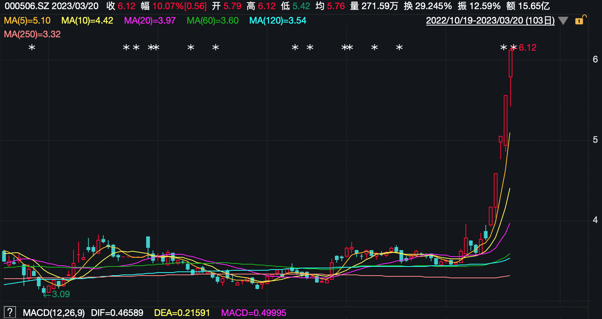Toggle the MA(250)=3.32 moving average line
The height and width of the screenshot is (319, 602).
32,34
